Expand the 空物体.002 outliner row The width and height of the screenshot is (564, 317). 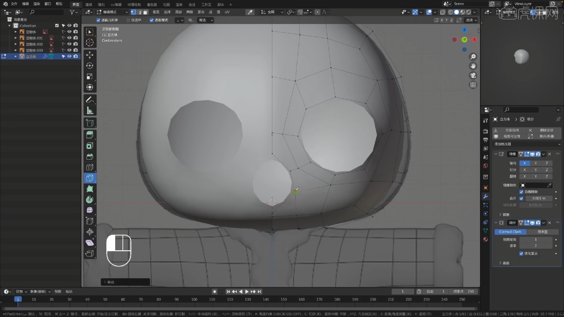pyautogui.click(x=16, y=44)
